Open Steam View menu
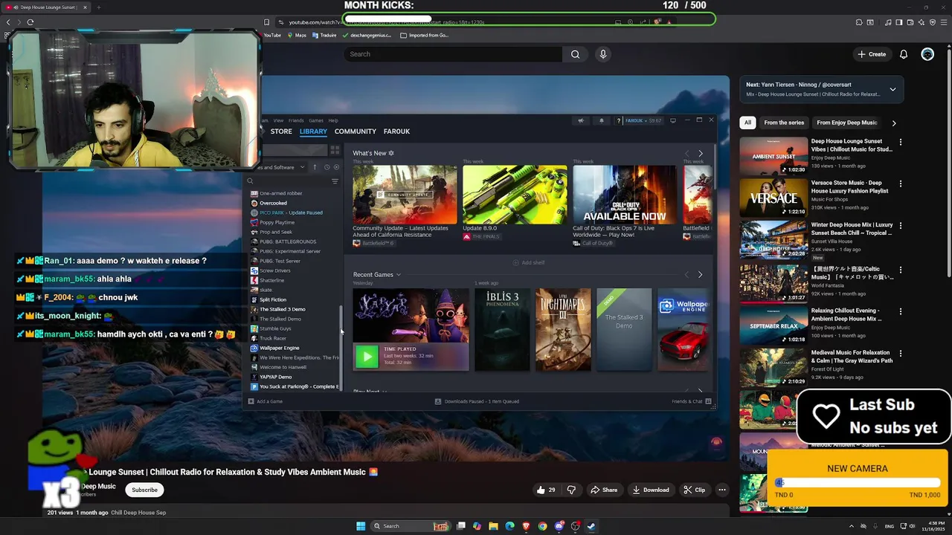952x535 pixels. click(x=278, y=120)
